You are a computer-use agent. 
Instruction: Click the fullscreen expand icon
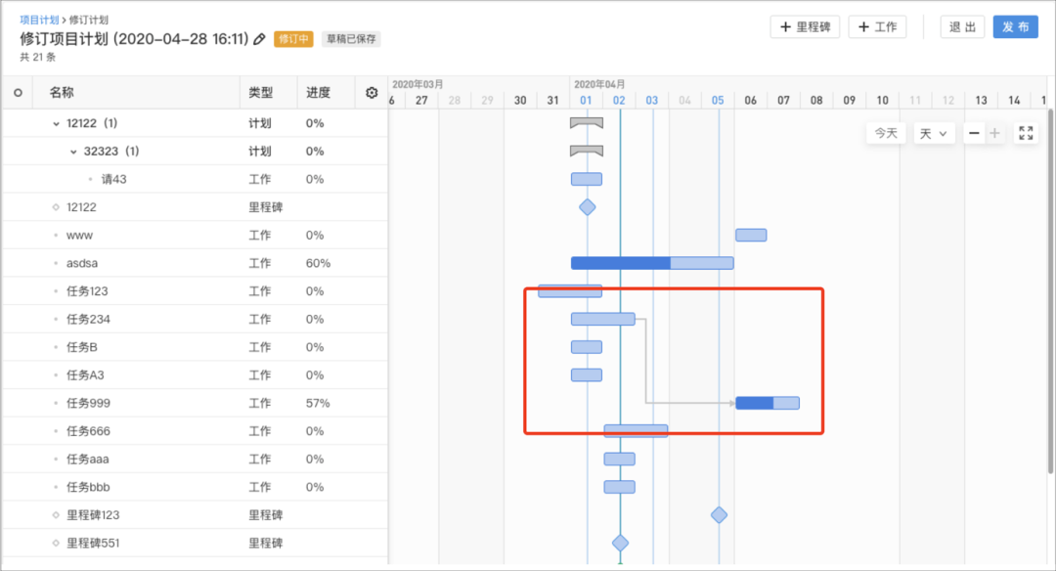click(x=1026, y=133)
